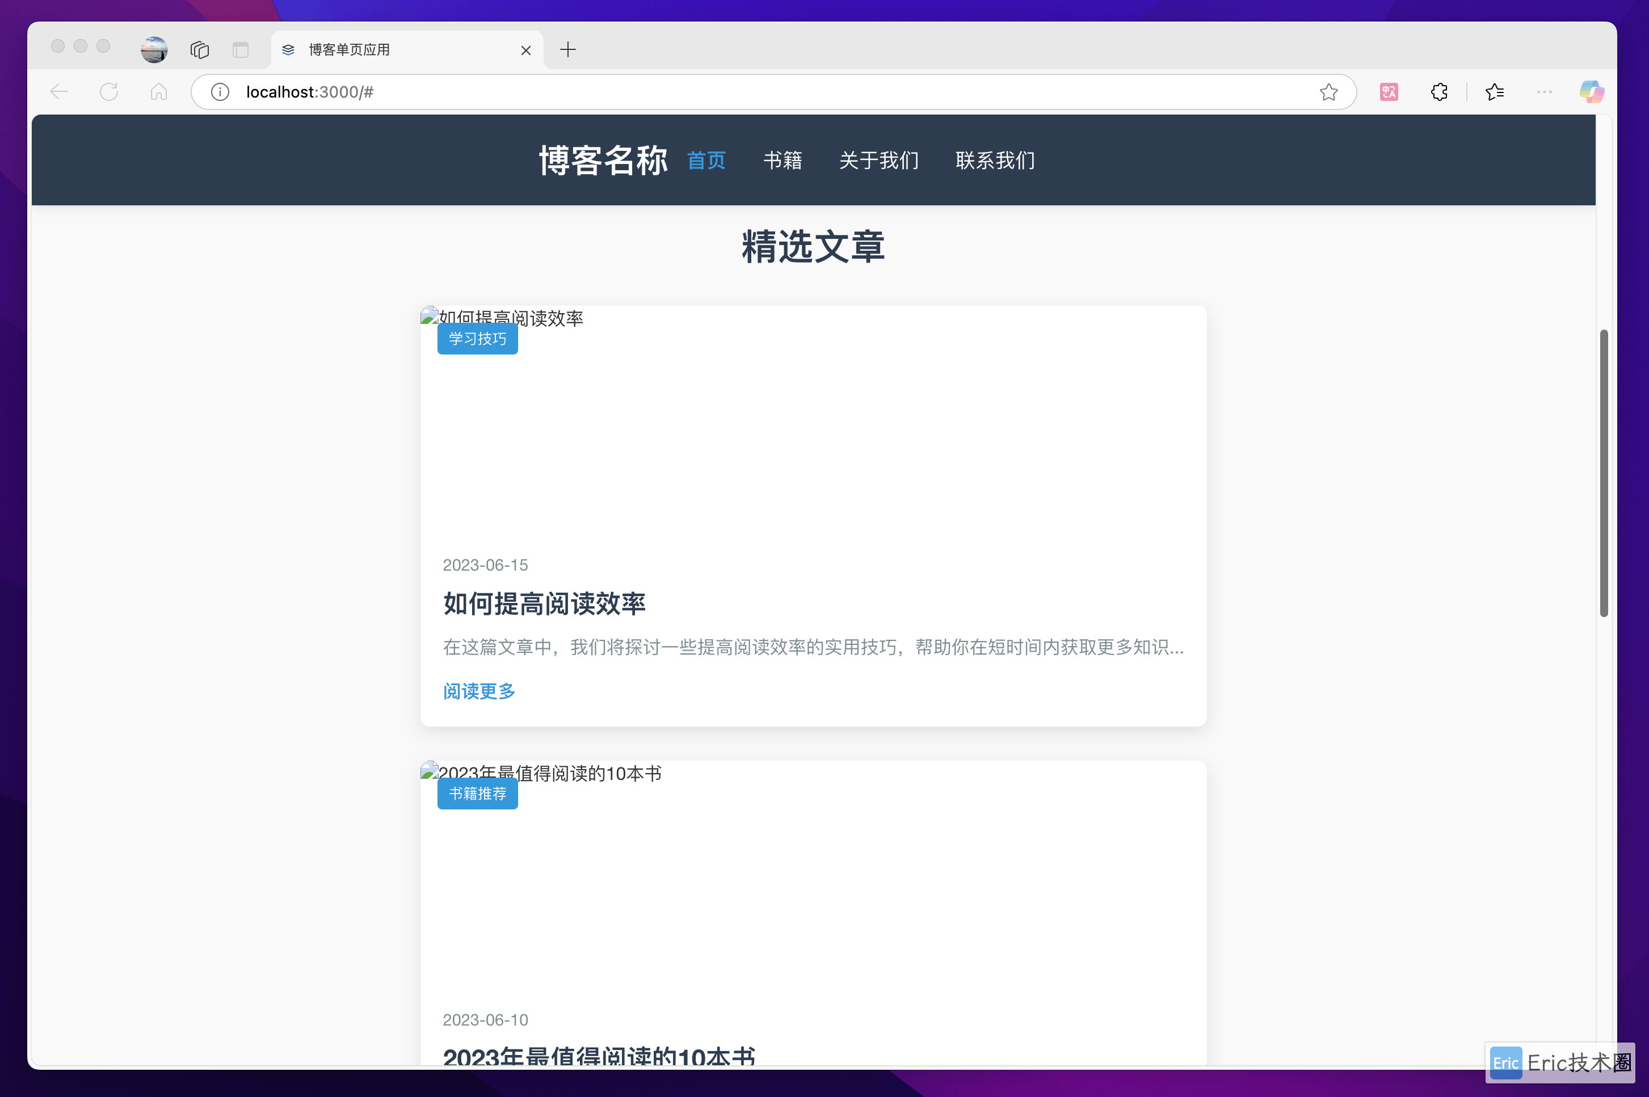Close the 博客单页应用 tab
The height and width of the screenshot is (1097, 1649).
point(525,50)
